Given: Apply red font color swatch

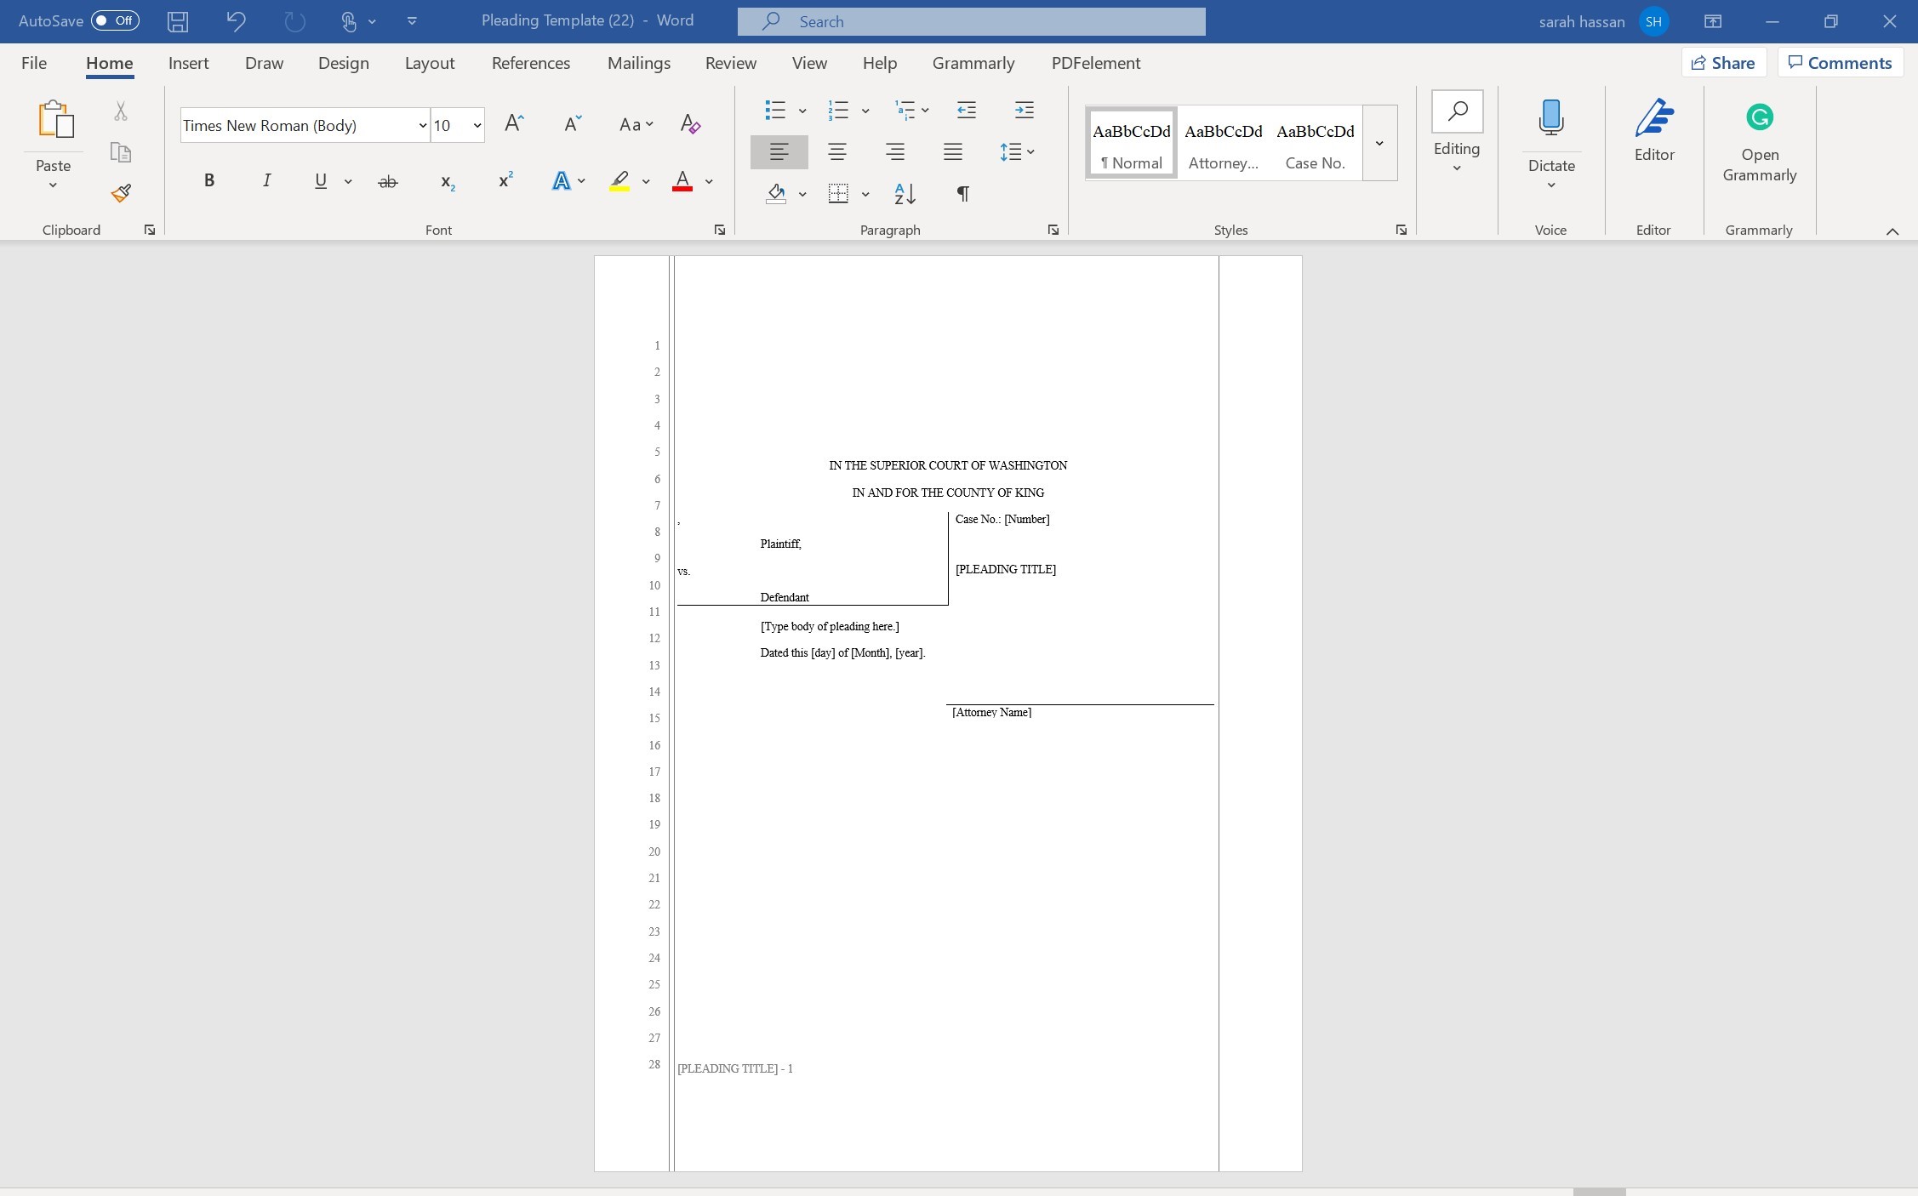Looking at the screenshot, I should click(x=682, y=181).
